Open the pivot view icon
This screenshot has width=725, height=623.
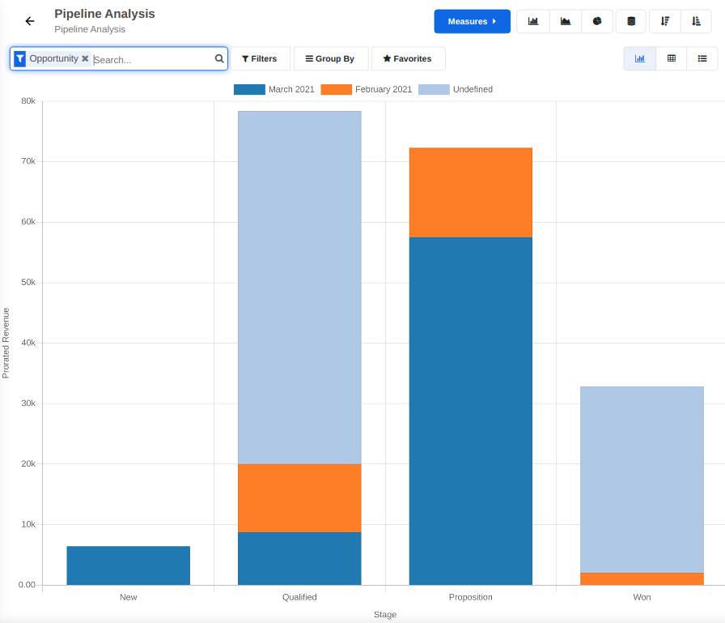(x=671, y=58)
